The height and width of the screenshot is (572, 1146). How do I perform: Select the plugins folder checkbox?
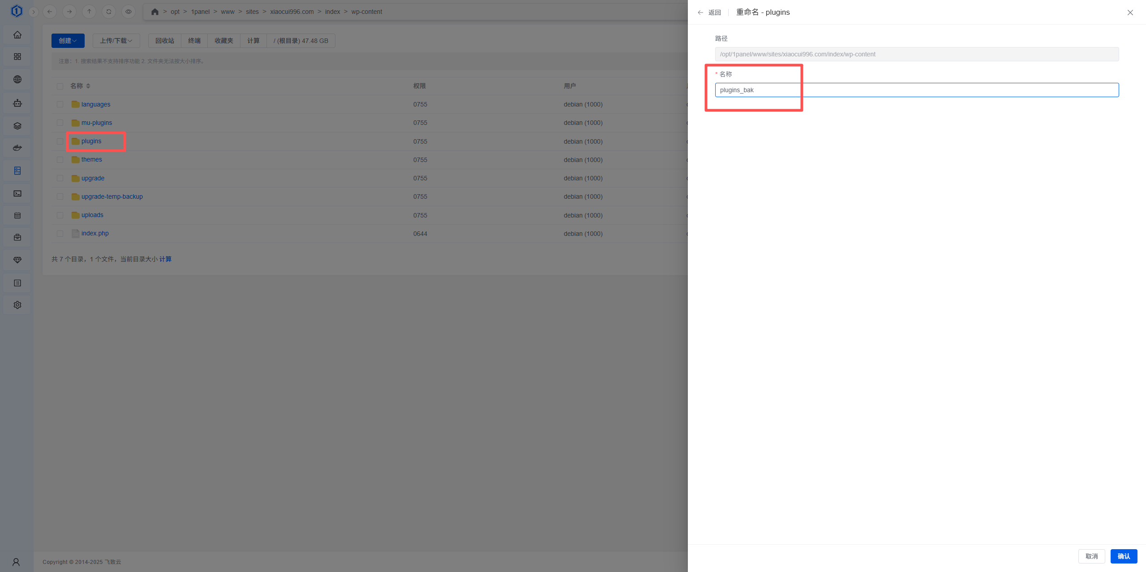[60, 141]
